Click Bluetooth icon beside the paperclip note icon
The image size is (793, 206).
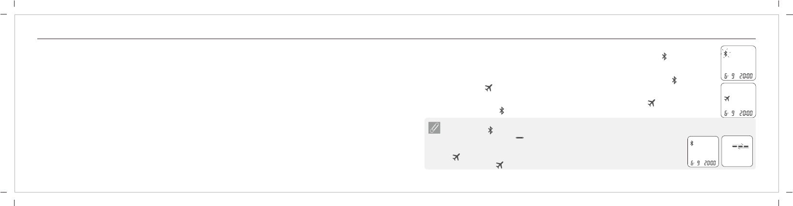(x=490, y=130)
